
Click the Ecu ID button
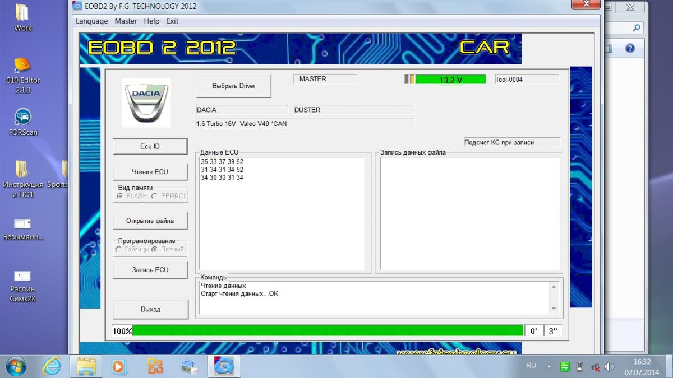[x=150, y=146]
